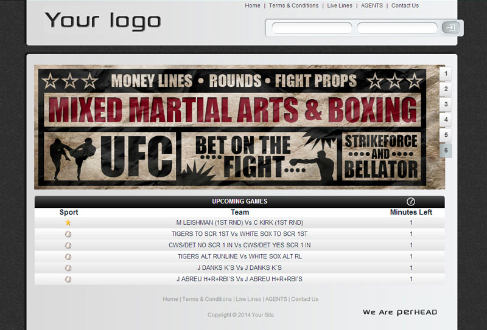
Task: Click the gold star sport icon
Action: tap(68, 222)
